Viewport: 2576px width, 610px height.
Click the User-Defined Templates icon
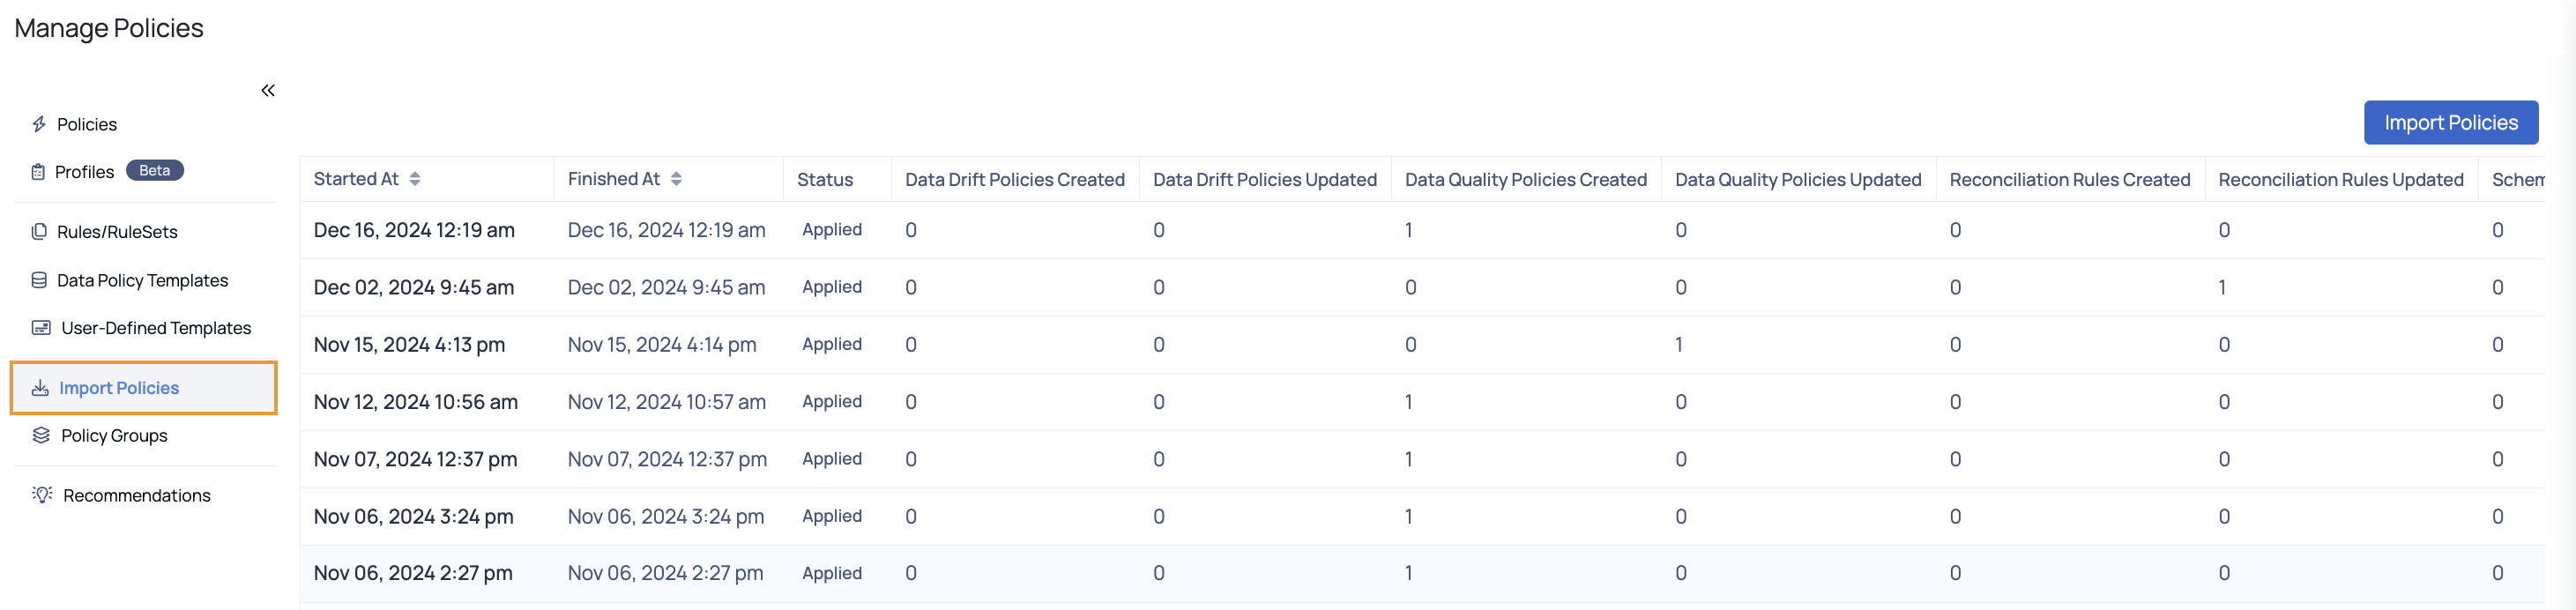pos(41,327)
